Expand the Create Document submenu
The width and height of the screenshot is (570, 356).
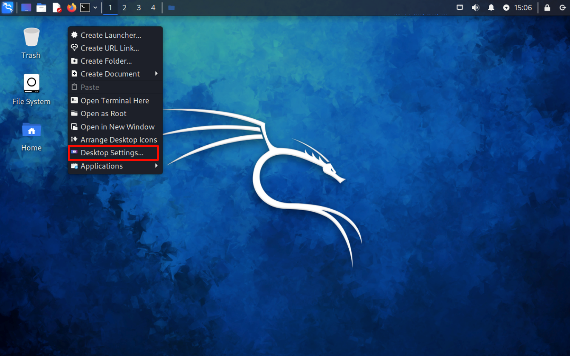tap(156, 74)
